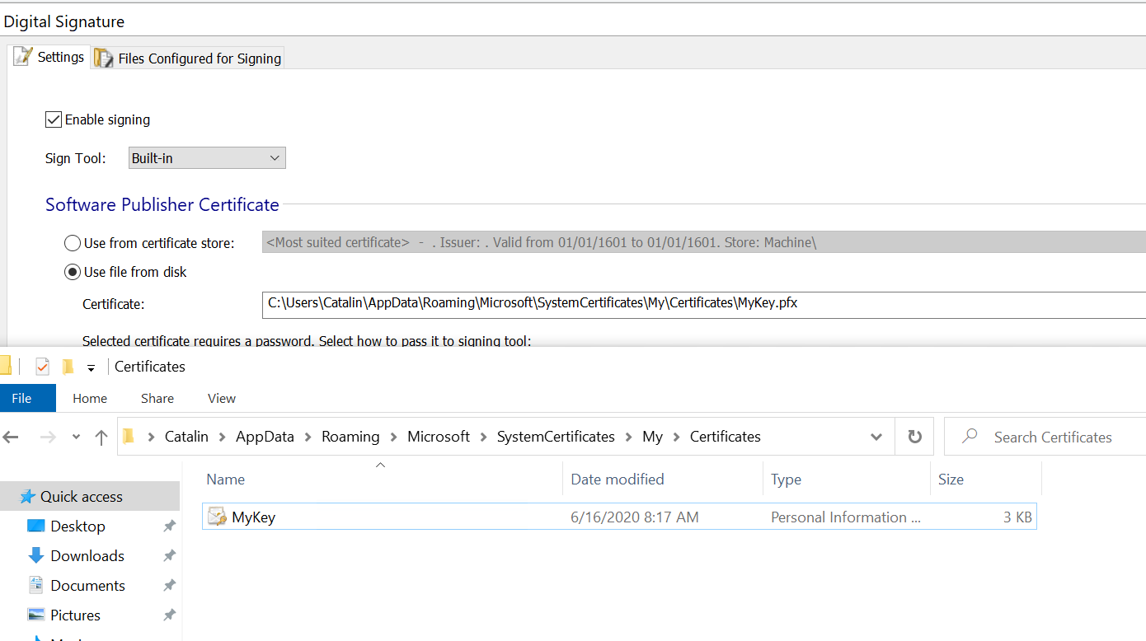Open Documents in navigation pane

click(87, 585)
